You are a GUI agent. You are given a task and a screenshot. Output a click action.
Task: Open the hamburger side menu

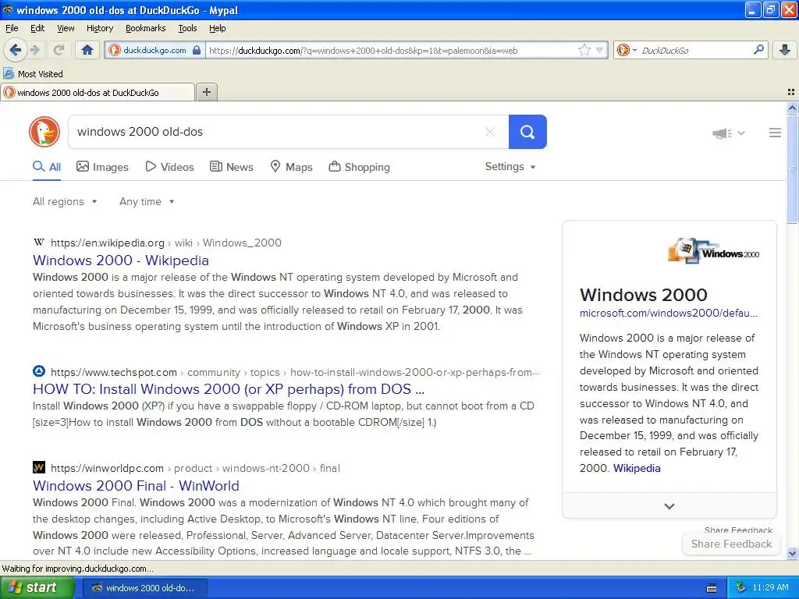point(775,133)
